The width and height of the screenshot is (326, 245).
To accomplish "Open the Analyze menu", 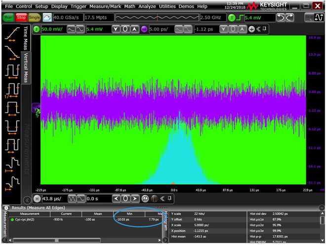I will click(147, 6).
